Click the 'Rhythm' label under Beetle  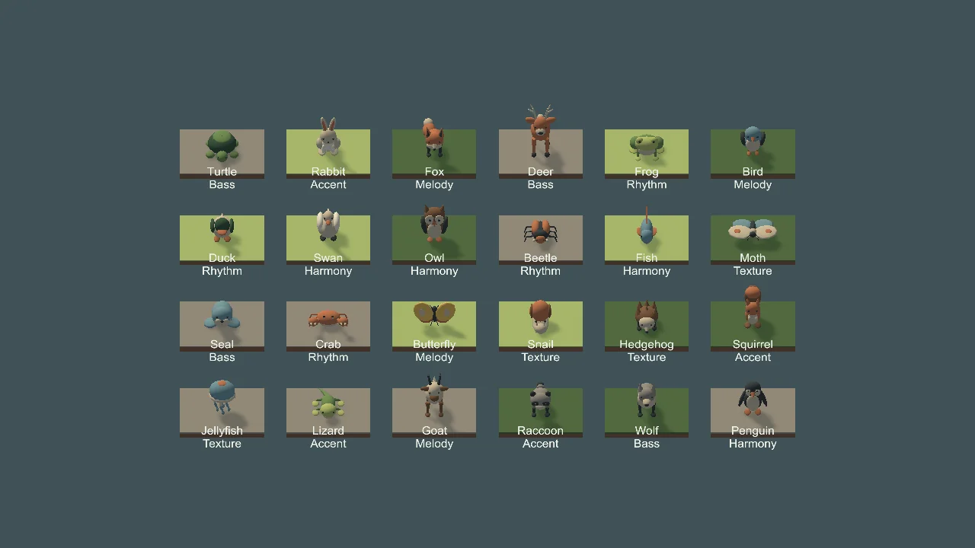540,271
